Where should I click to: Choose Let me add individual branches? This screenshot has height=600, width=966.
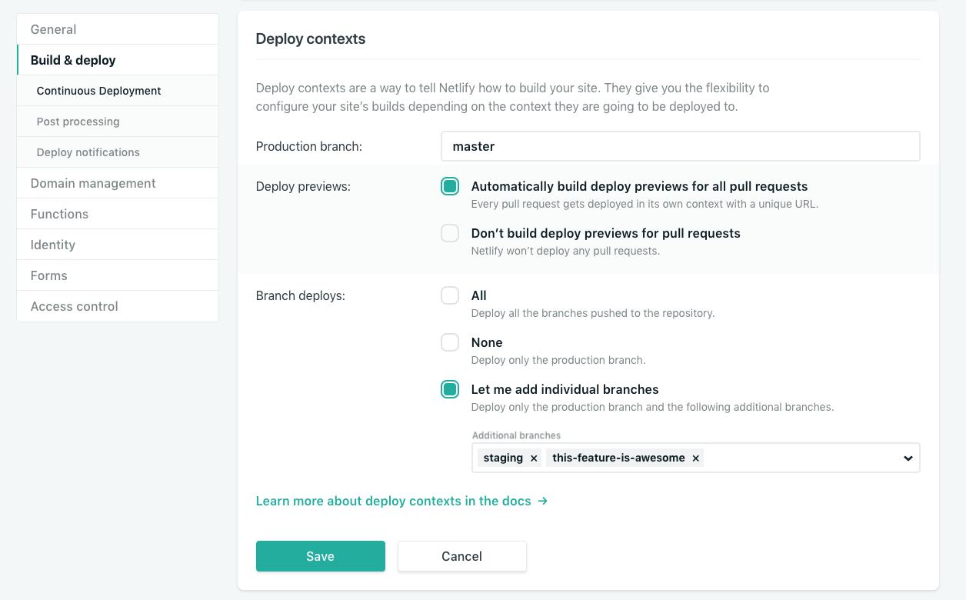450,389
